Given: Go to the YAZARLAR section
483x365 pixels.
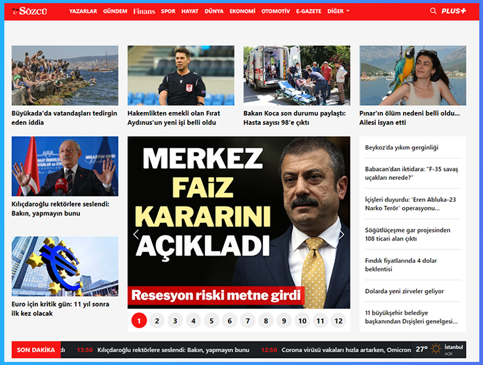Looking at the screenshot, I should (x=83, y=11).
